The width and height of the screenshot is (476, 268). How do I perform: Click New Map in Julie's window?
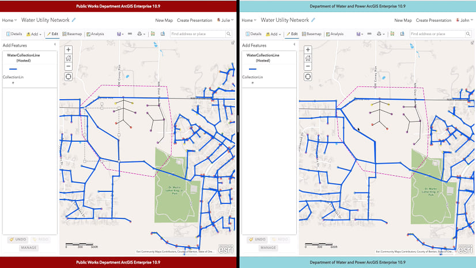pyautogui.click(x=164, y=20)
